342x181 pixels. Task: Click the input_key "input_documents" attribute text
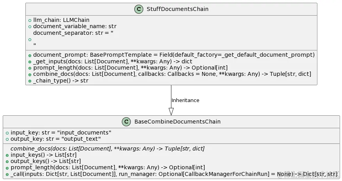coord(61,133)
